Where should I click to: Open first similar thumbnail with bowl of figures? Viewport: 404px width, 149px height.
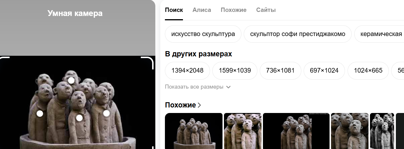(x=194, y=131)
